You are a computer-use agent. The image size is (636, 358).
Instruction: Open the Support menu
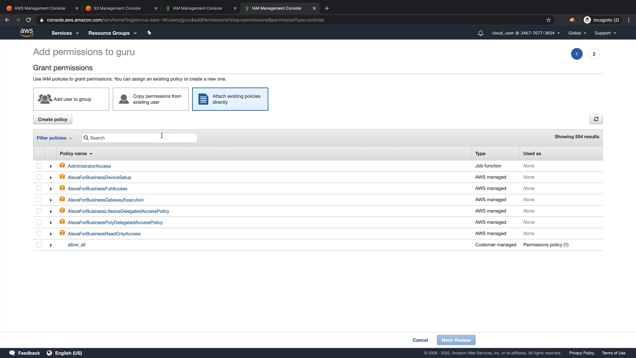tap(605, 33)
